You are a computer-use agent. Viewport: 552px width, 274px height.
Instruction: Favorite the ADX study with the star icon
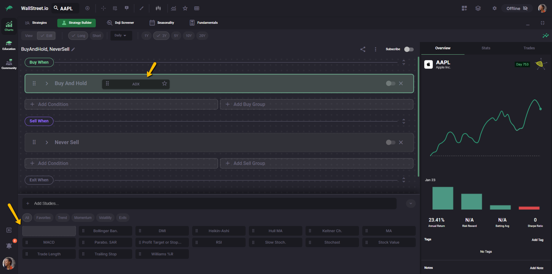tap(165, 84)
